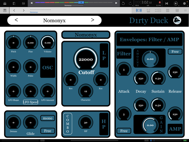
Task: Toggle the COMBO filter mode
Action: point(67,124)
